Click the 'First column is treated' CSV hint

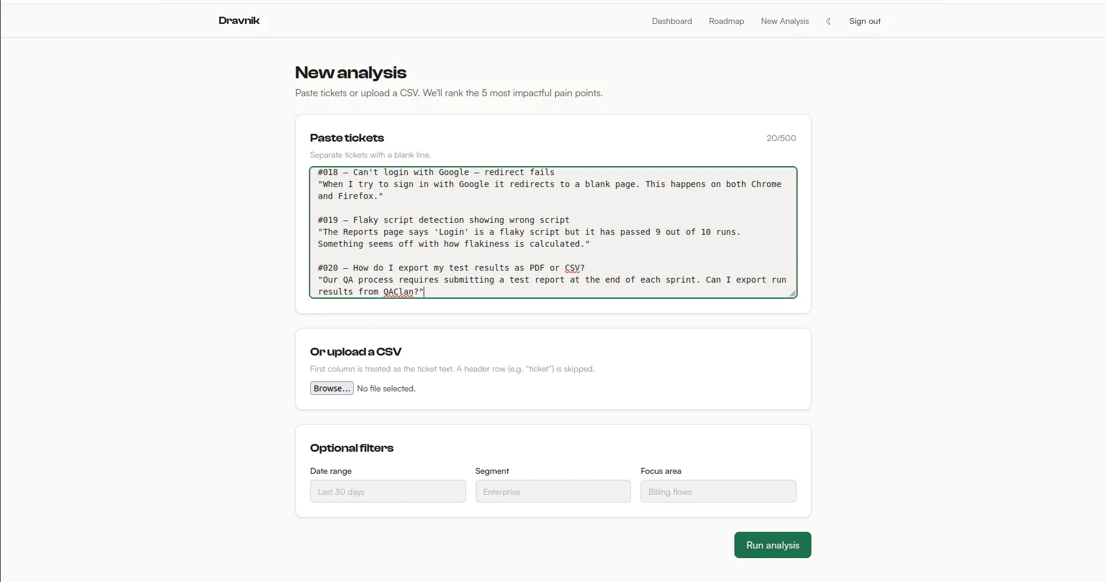[x=452, y=369]
